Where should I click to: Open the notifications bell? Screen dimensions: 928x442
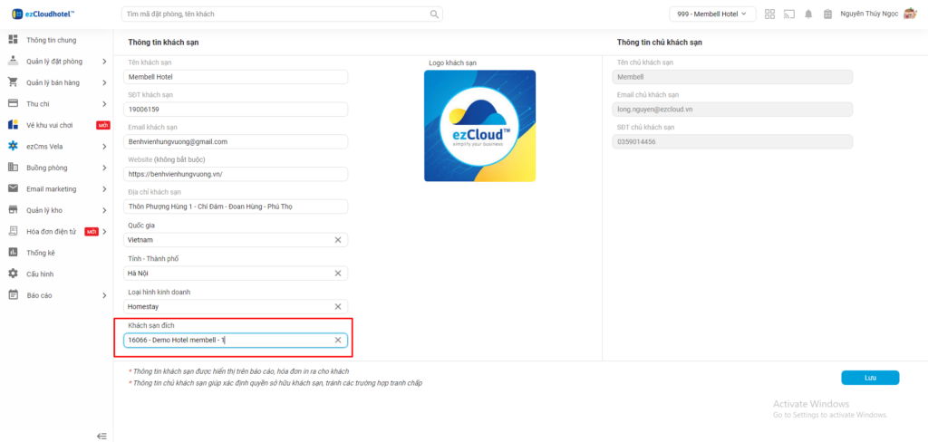coord(807,14)
